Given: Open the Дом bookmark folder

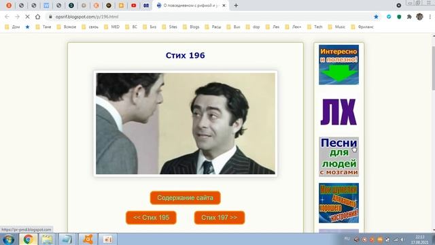Looking at the screenshot, I should (x=12, y=27).
